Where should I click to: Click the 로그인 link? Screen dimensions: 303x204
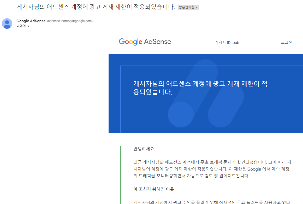(x=287, y=42)
